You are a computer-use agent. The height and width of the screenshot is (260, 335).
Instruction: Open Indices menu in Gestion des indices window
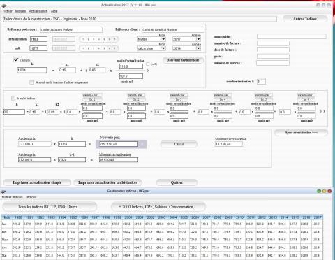click(31, 197)
